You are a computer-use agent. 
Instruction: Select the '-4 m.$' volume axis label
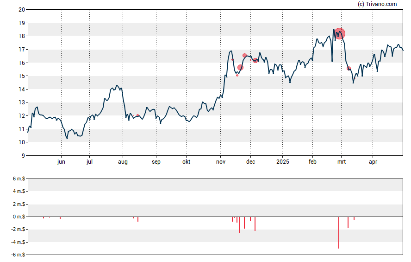tap(18, 243)
